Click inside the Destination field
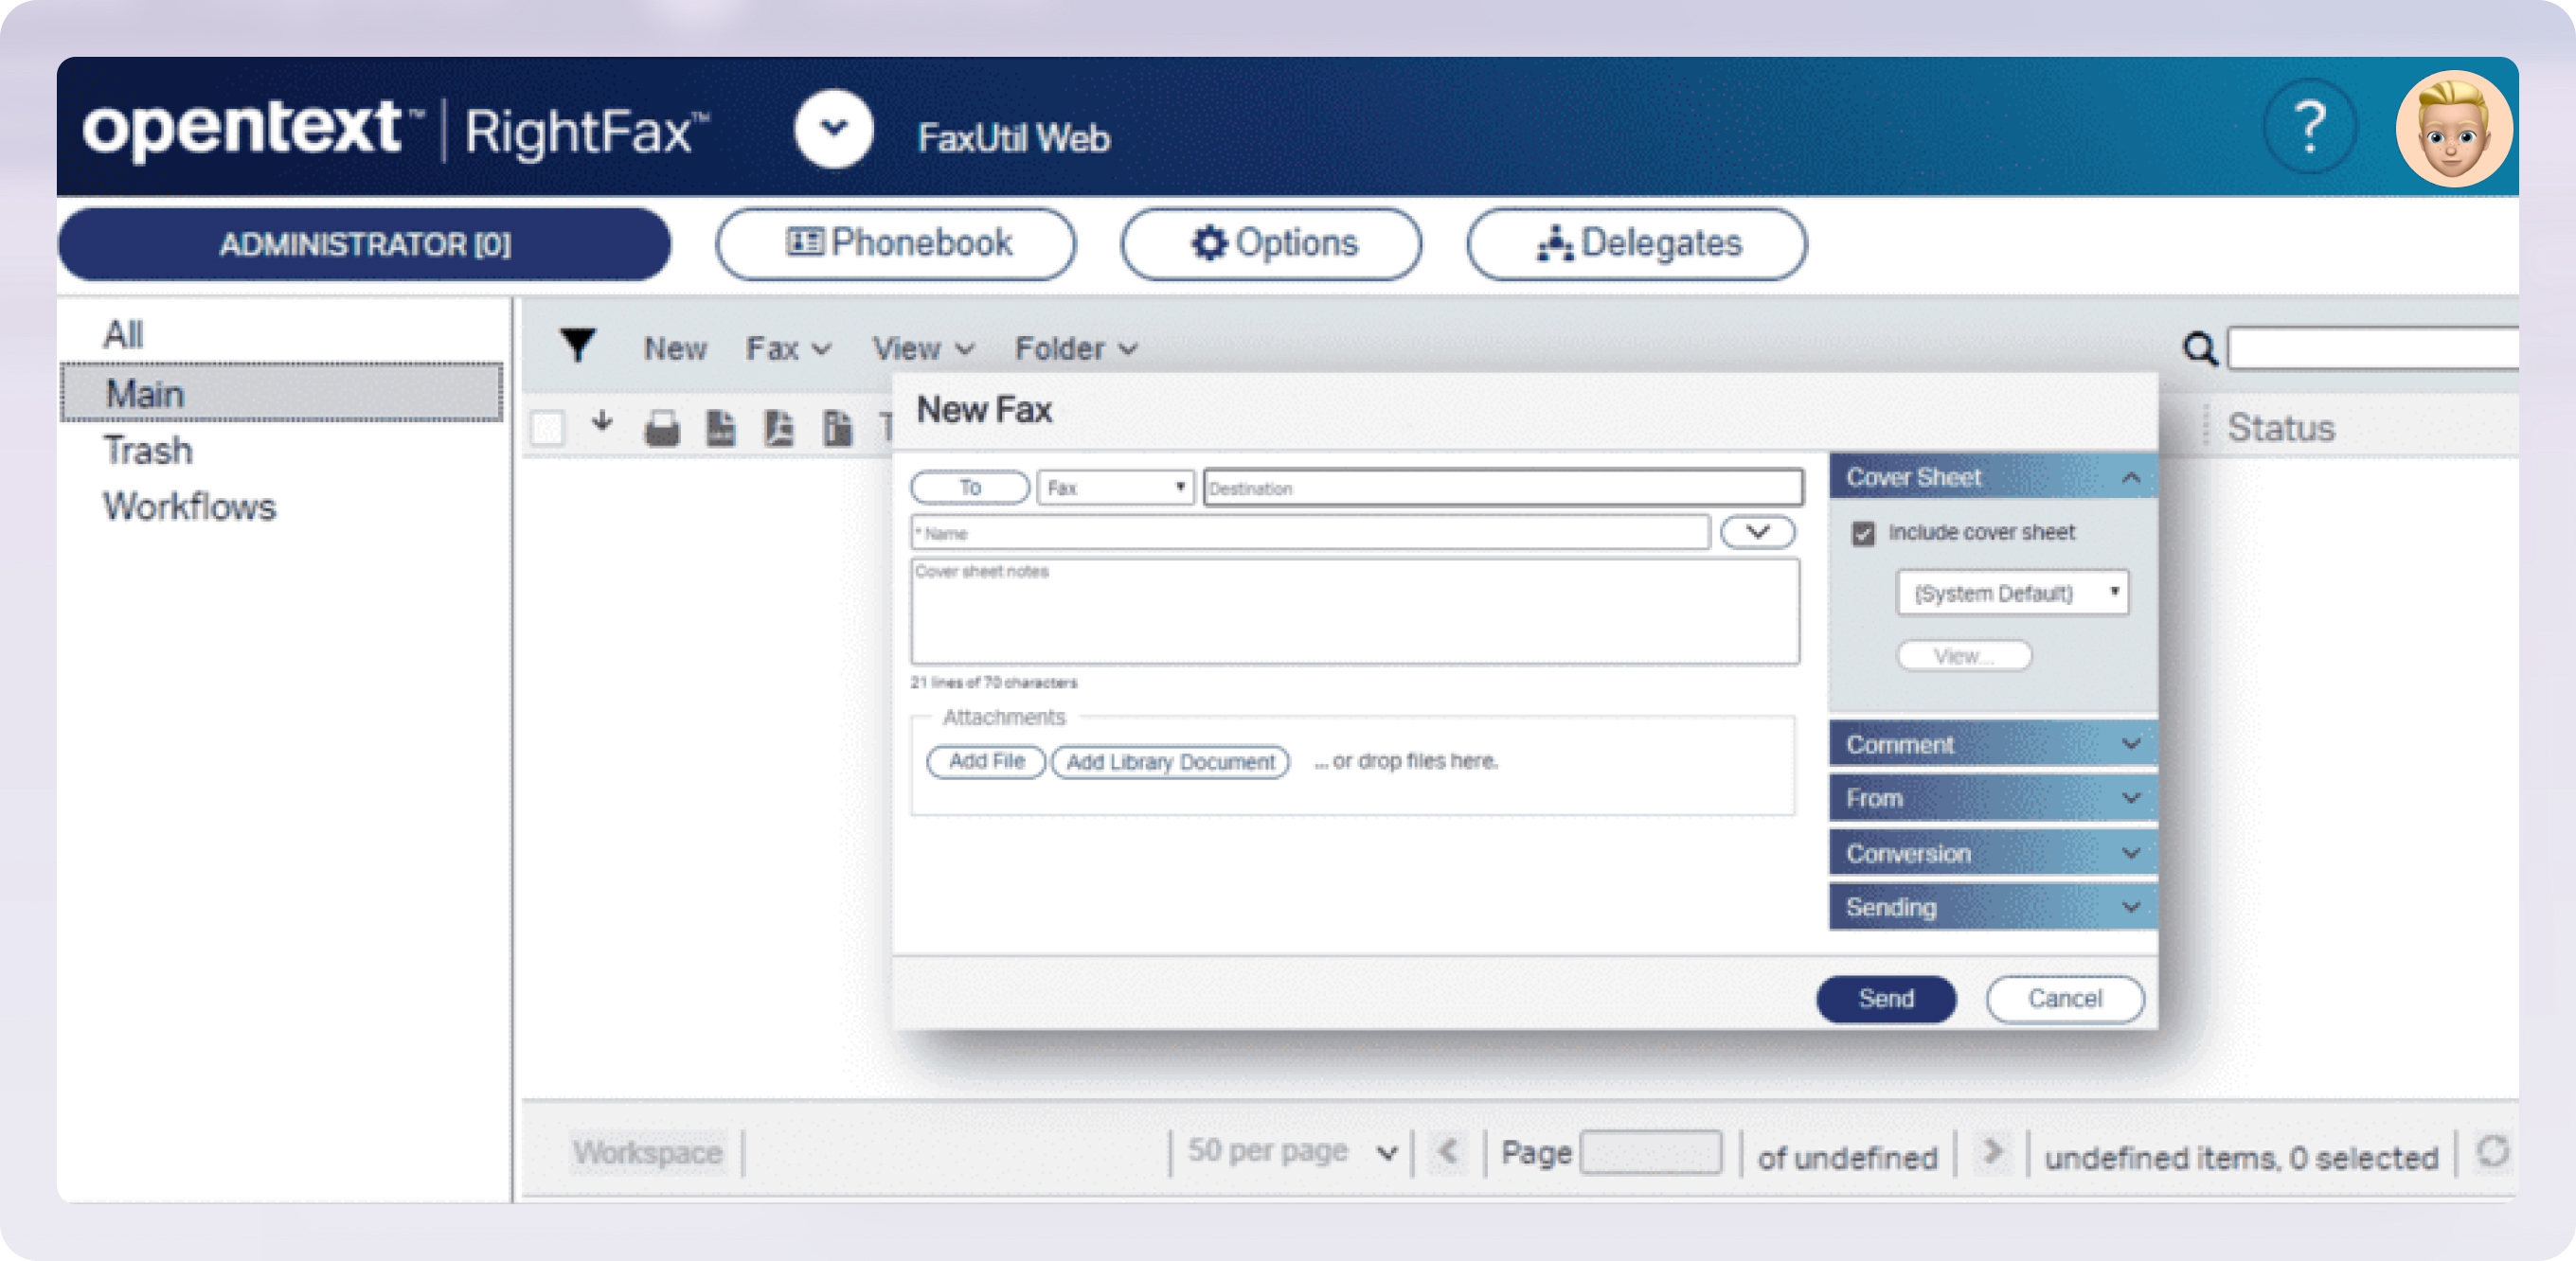 [1500, 488]
